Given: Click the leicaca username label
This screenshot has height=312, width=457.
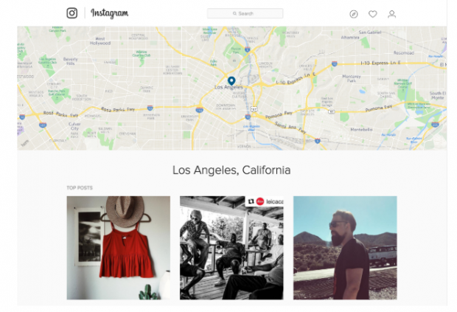Looking at the screenshot, I should pyautogui.click(x=274, y=201).
